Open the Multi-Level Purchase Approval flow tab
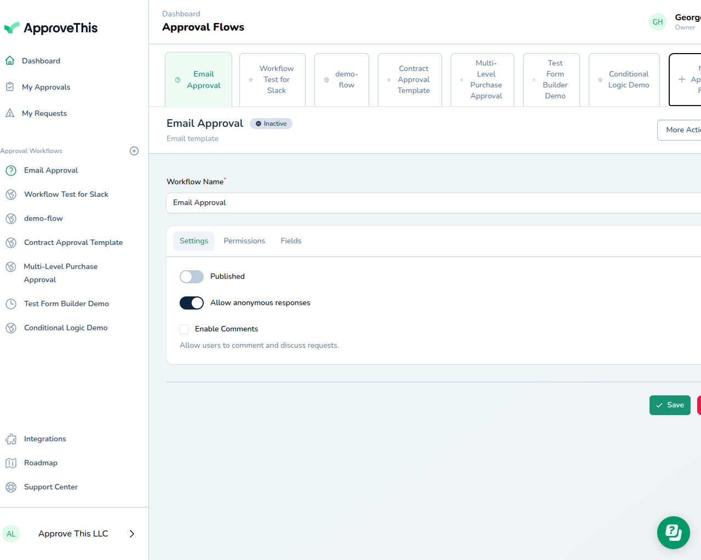The height and width of the screenshot is (560, 701). (482, 80)
